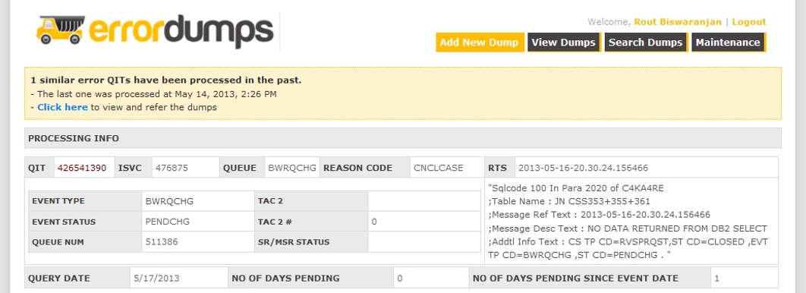Click the empty TAC 2 value cell
This screenshot has width=806, height=293.
pos(424,201)
